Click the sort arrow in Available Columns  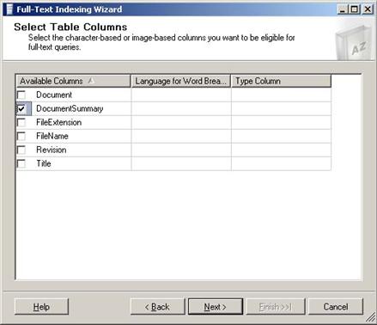pyautogui.click(x=91, y=81)
